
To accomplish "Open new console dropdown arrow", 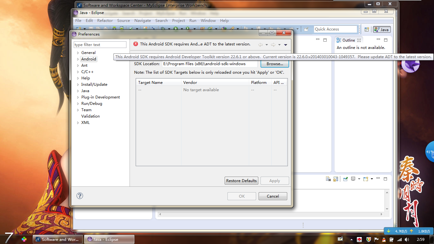I will [x=372, y=179].
